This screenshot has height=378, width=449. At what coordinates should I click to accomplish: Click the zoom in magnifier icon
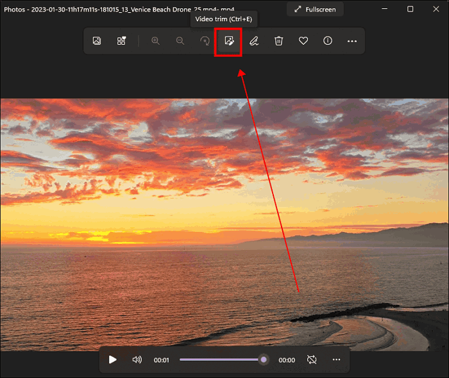(155, 41)
